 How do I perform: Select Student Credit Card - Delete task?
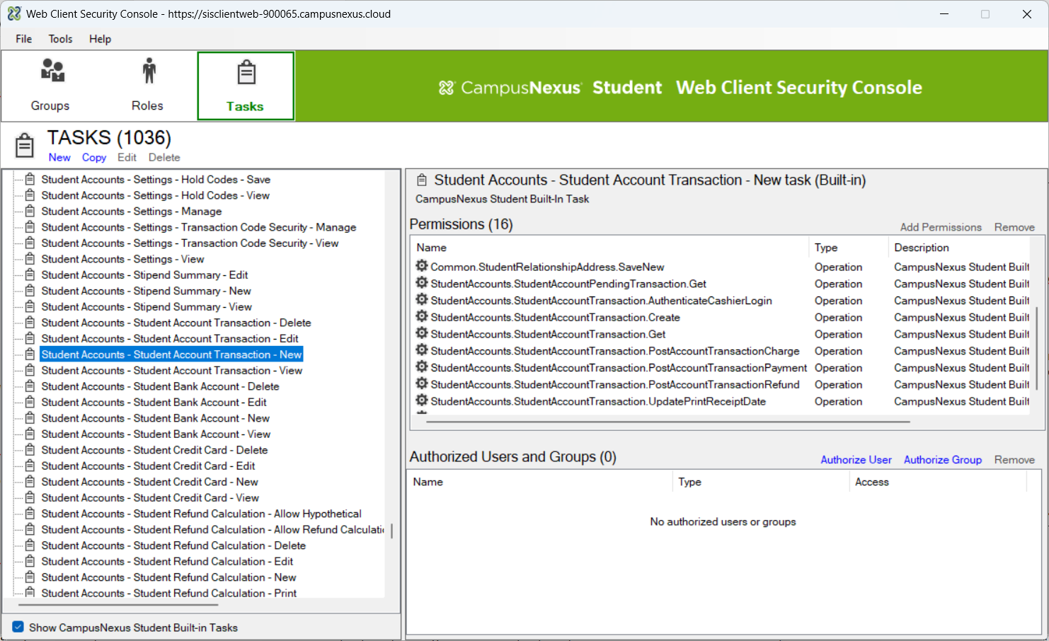pyautogui.click(x=154, y=450)
